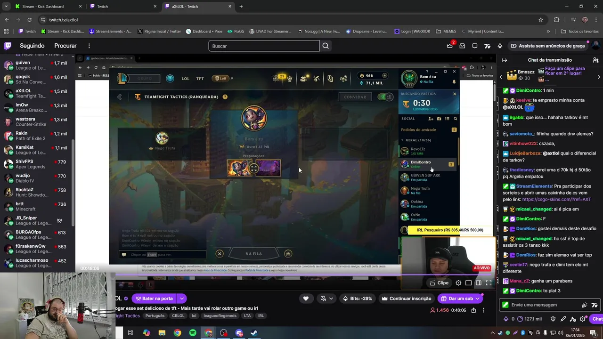603x339 pixels.
Task: Click Twitch logo home icon
Action: click(8, 46)
